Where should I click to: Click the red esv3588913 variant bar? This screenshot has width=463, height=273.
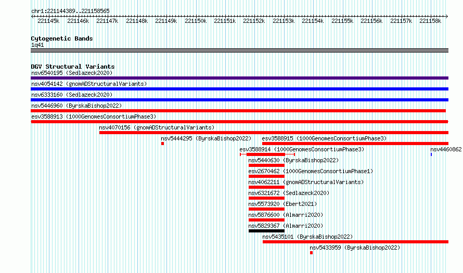pos(239,122)
